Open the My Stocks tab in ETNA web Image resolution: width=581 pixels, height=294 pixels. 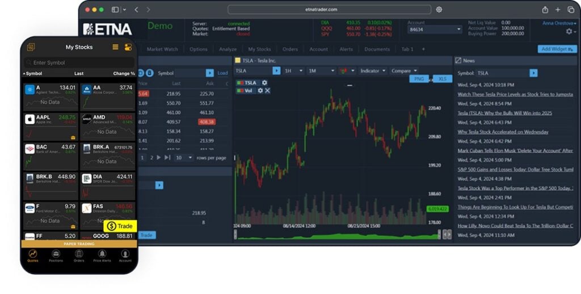click(259, 49)
